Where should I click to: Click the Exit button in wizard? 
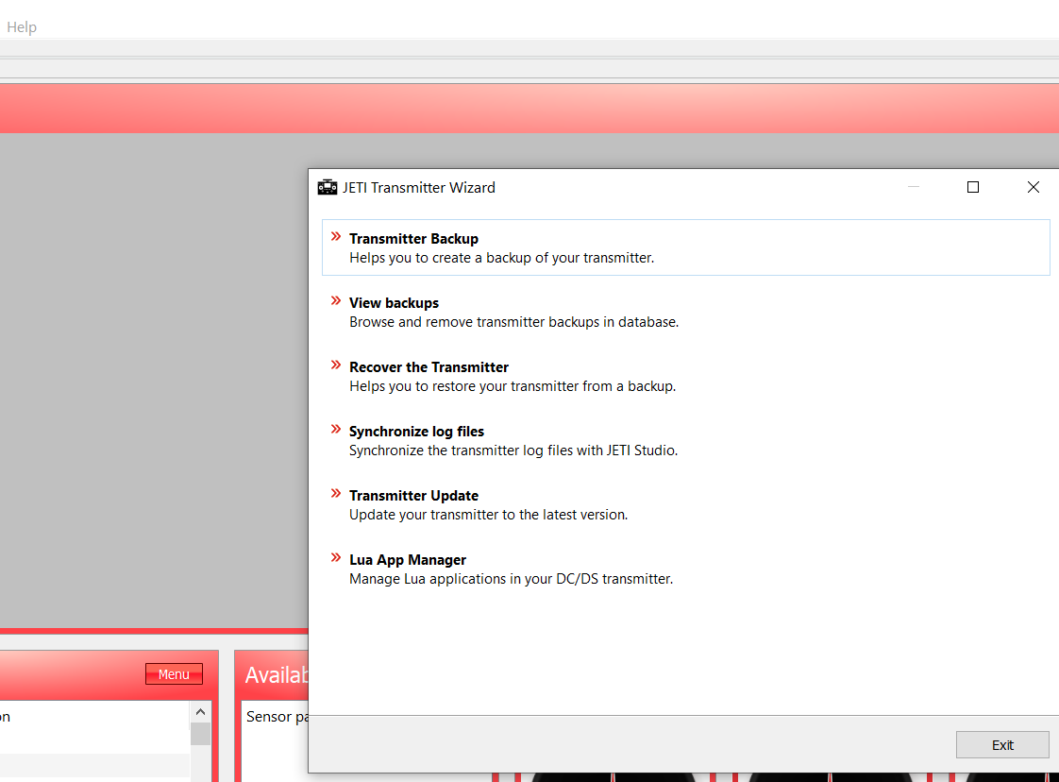[1002, 745]
